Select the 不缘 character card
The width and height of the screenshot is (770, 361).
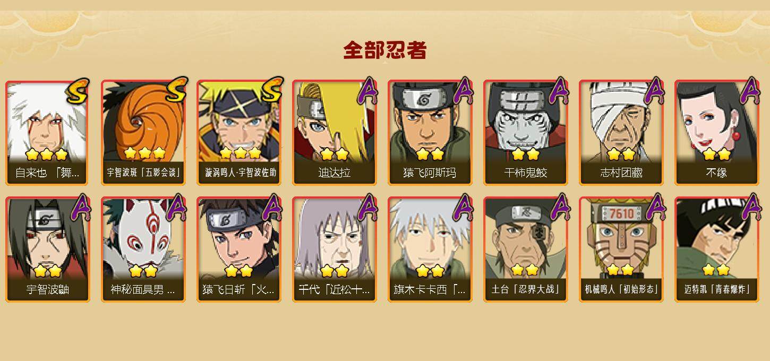point(717,133)
